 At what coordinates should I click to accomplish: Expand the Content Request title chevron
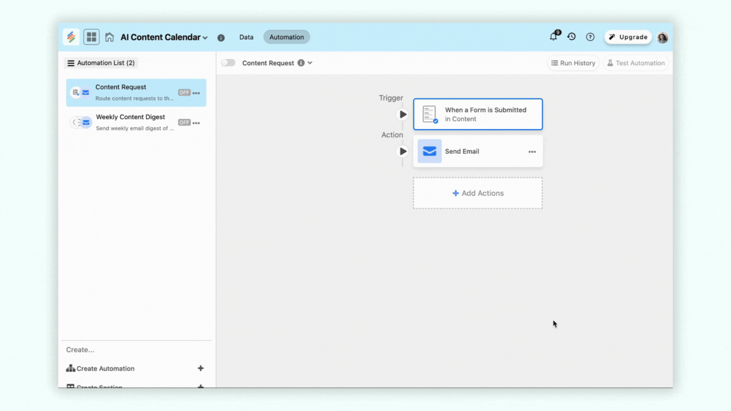(x=310, y=63)
